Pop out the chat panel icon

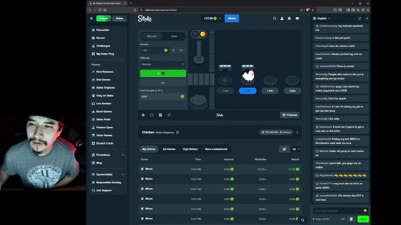click(360, 18)
